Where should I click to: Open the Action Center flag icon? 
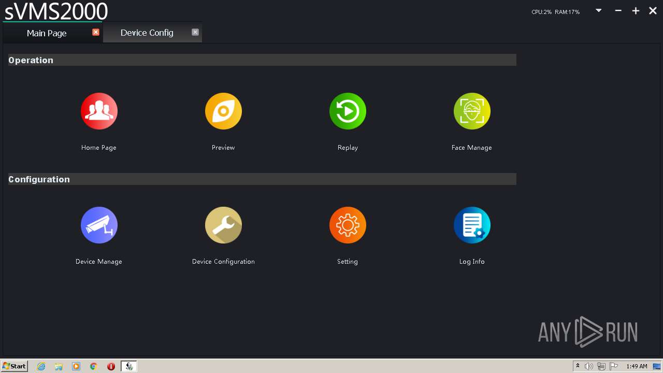pos(614,366)
